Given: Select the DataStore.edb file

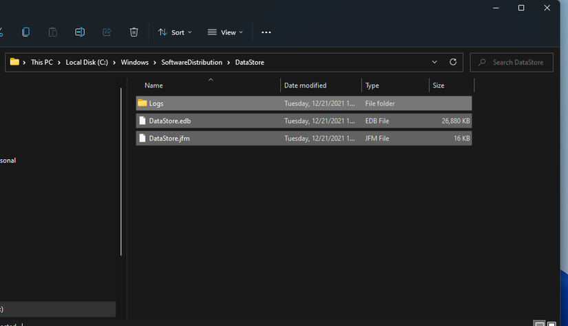Looking at the screenshot, I should pyautogui.click(x=304, y=121).
